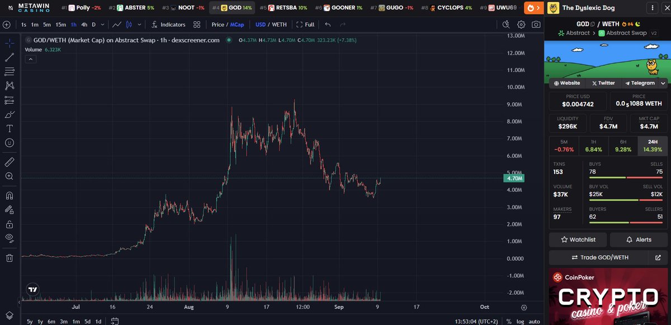671x325 pixels.
Task: Copy the GOD token address icon
Action: click(593, 24)
